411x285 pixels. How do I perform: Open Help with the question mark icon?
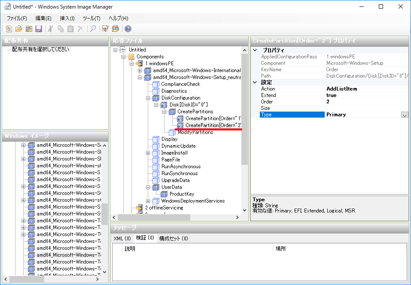128,29
